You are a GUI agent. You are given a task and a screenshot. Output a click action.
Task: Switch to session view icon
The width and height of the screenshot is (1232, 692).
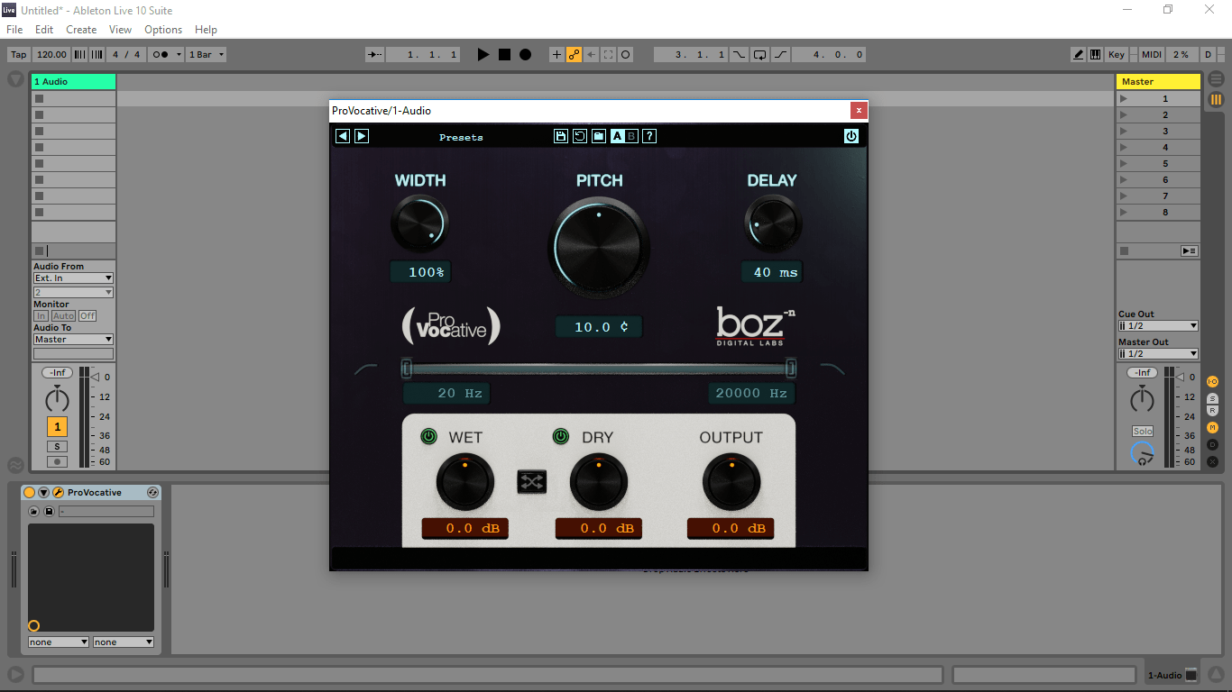pos(1216,99)
